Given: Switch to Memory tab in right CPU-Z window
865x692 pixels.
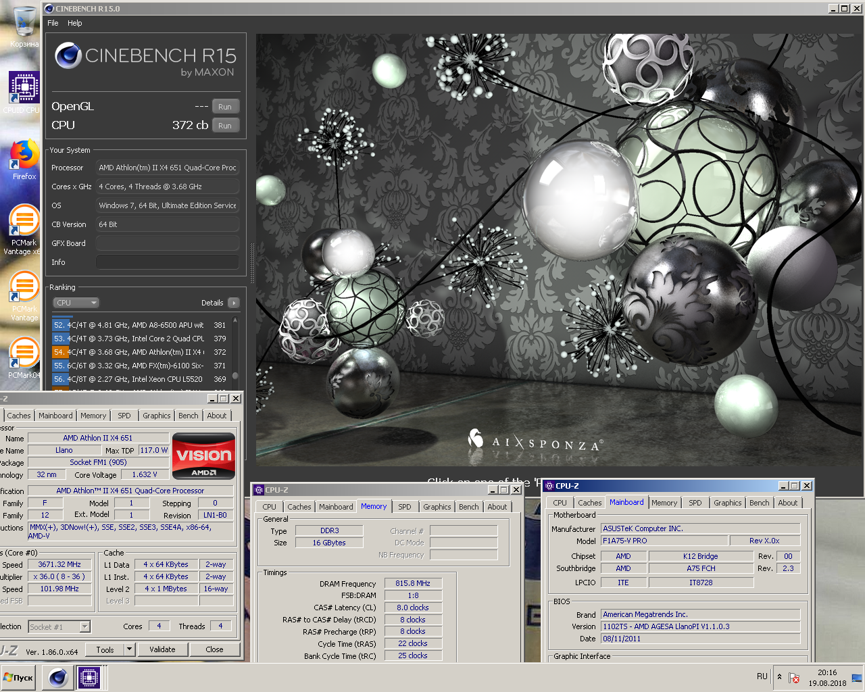Looking at the screenshot, I should click(x=664, y=503).
